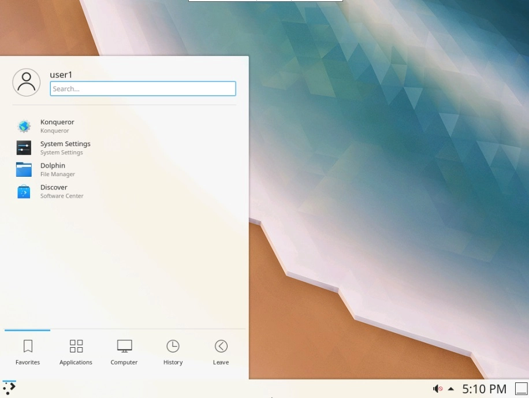This screenshot has height=398, width=529.
Task: Launch the System Settings icon
Action: tap(24, 148)
